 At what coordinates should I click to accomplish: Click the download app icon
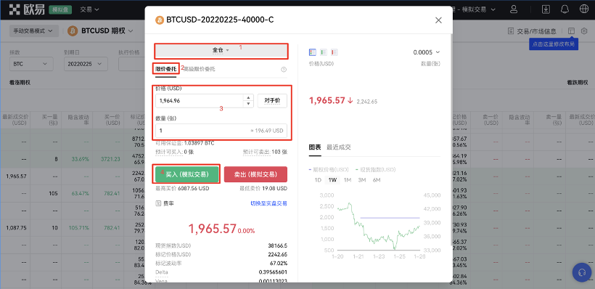point(546,9)
